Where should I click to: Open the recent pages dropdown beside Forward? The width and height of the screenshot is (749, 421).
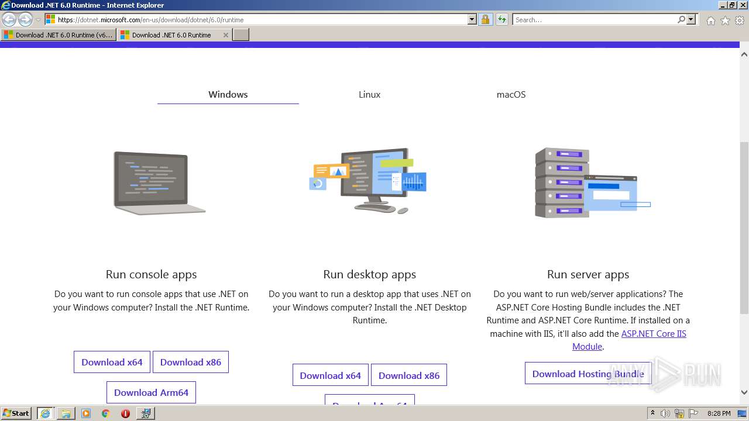(39, 20)
